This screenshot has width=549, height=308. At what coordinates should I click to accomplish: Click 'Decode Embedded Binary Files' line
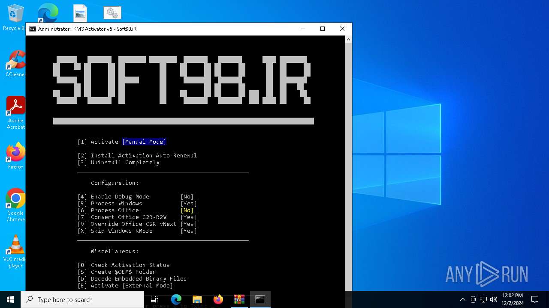coord(132,279)
